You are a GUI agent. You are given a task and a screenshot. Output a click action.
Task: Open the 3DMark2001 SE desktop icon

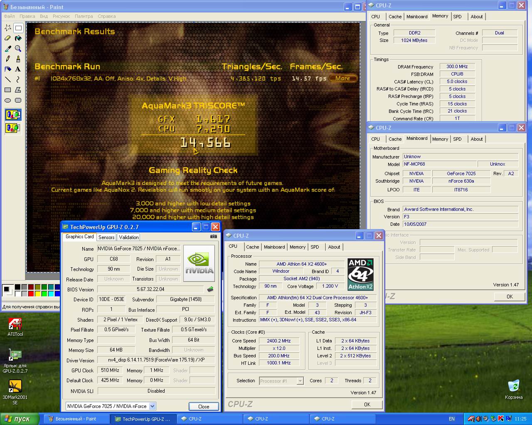pos(15,392)
